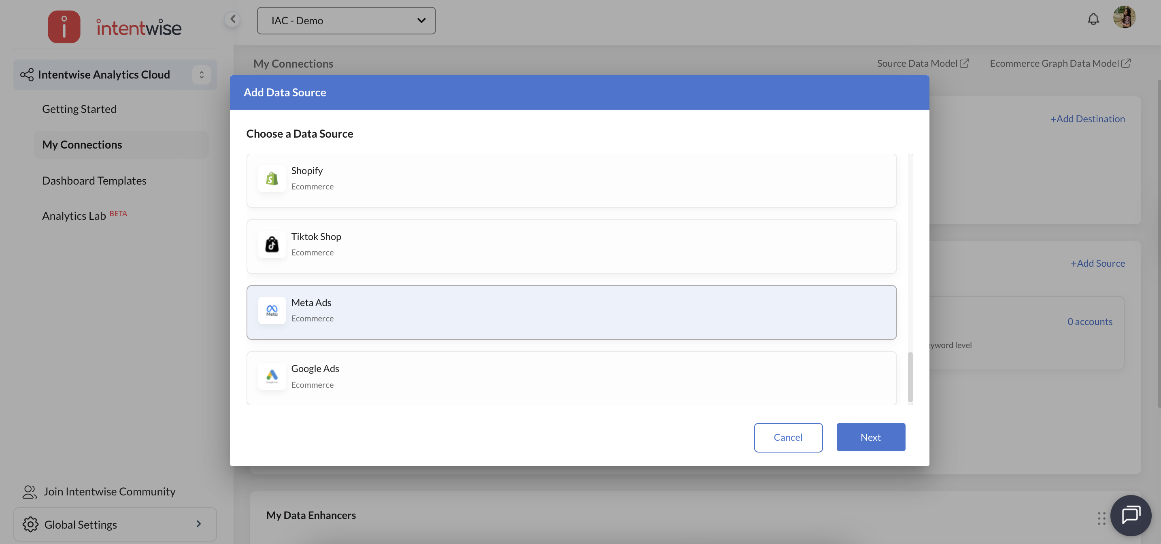The width and height of the screenshot is (1161, 544).
Task: Click the data source list scrollbar
Action: [x=910, y=377]
